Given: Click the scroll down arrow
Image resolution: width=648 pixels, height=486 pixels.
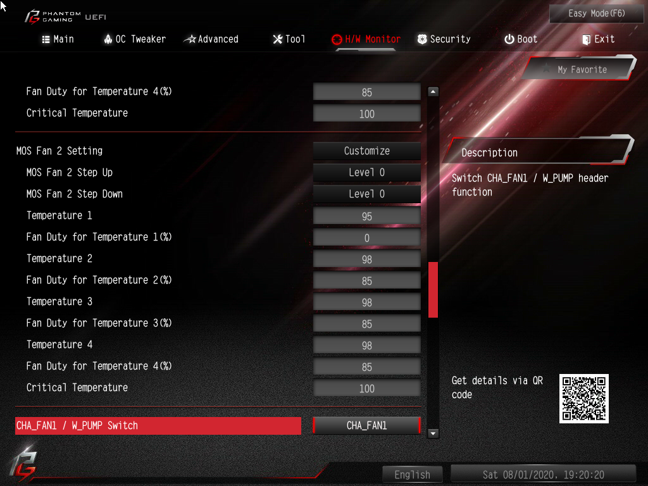Looking at the screenshot, I should pos(433,433).
